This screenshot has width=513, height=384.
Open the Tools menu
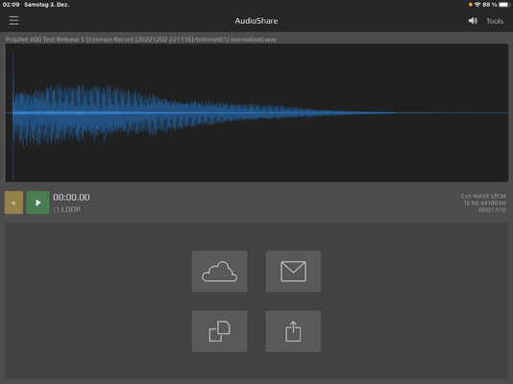495,21
